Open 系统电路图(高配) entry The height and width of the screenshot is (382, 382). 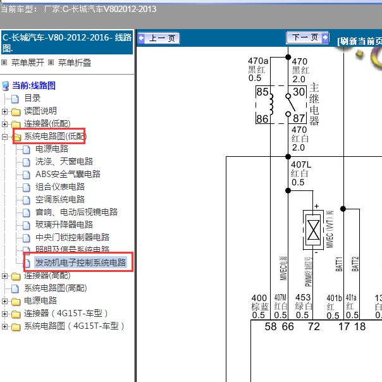pos(56,288)
